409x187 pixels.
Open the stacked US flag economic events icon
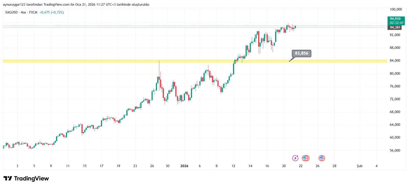pyautogui.click(x=305, y=158)
